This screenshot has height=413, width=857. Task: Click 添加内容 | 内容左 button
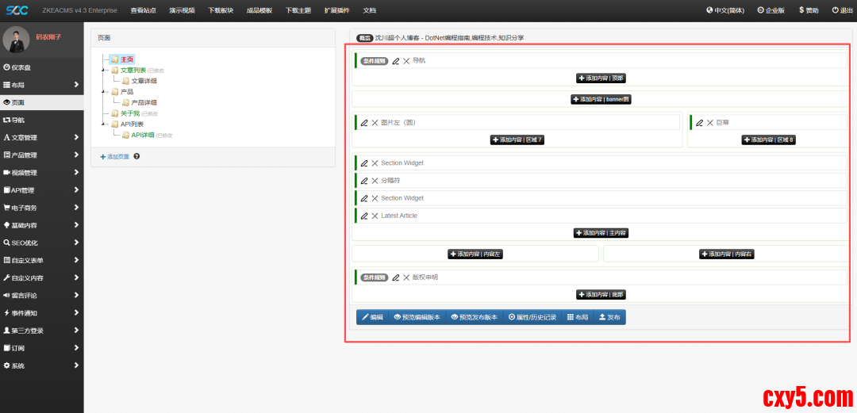[x=475, y=254]
